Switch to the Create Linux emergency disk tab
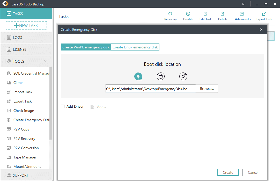This screenshot has width=280, height=181. pyautogui.click(x=135, y=47)
